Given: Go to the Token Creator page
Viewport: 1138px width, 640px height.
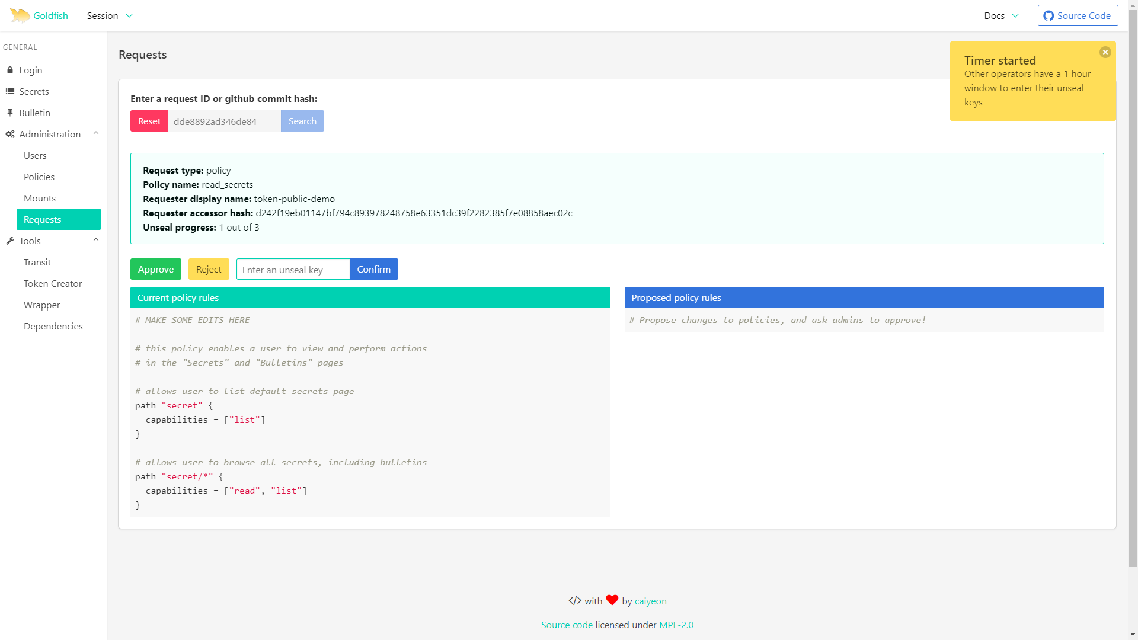Looking at the screenshot, I should click(53, 283).
